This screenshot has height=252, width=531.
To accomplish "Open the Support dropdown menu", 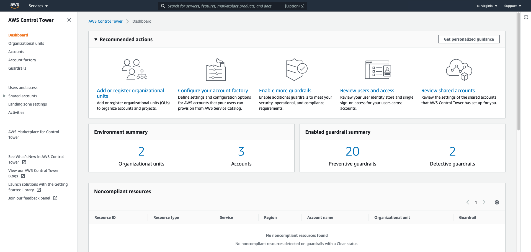I will (x=512, y=6).
